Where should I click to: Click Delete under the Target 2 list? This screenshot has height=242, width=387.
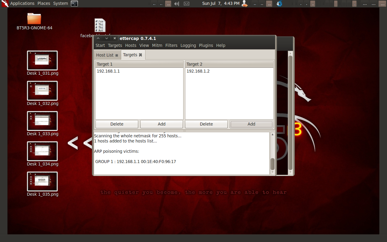click(206, 124)
